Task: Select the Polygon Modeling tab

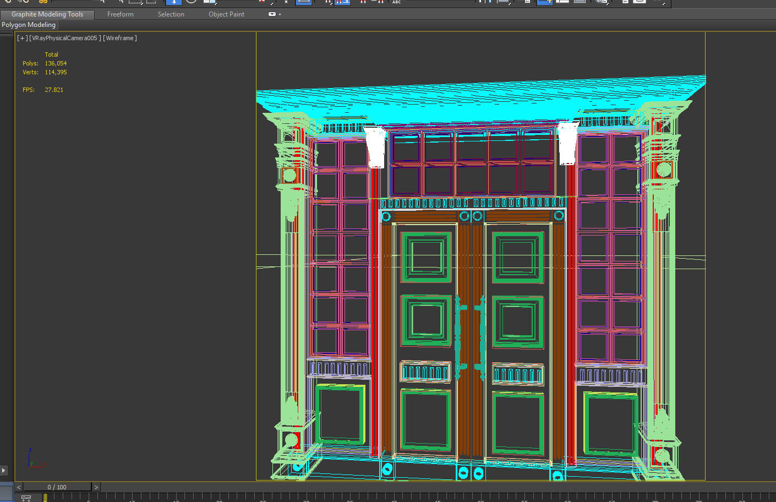Action: pos(29,25)
